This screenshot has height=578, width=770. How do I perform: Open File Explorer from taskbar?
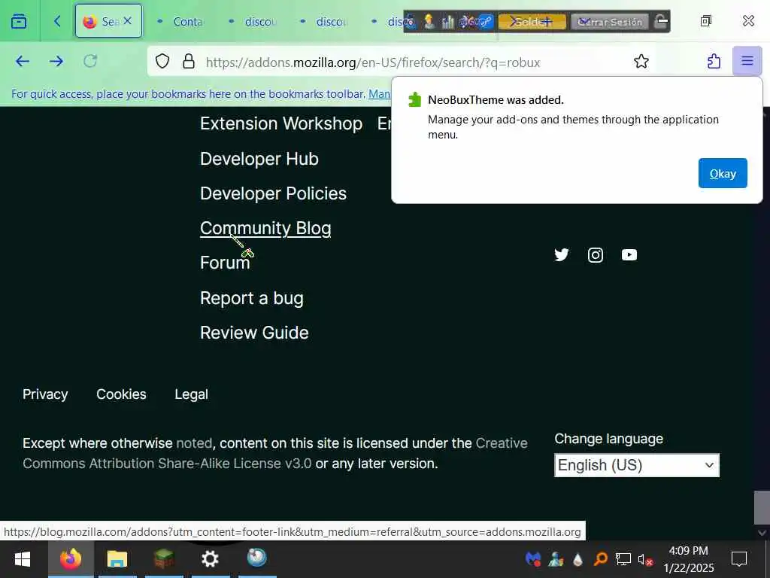pos(117,559)
